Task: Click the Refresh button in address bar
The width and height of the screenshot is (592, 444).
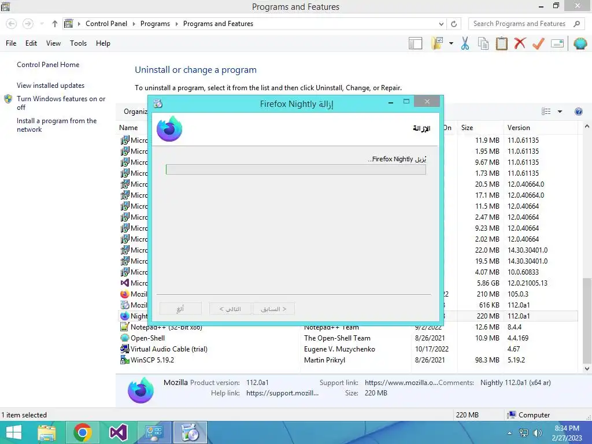Action: click(454, 24)
